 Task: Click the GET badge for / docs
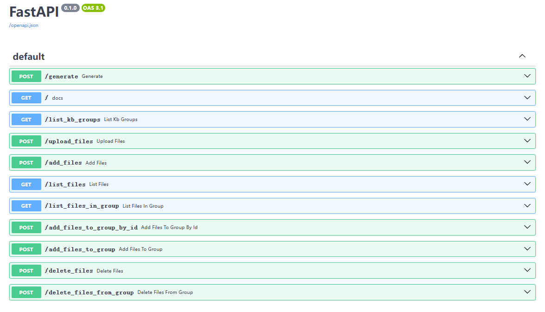[x=26, y=98]
